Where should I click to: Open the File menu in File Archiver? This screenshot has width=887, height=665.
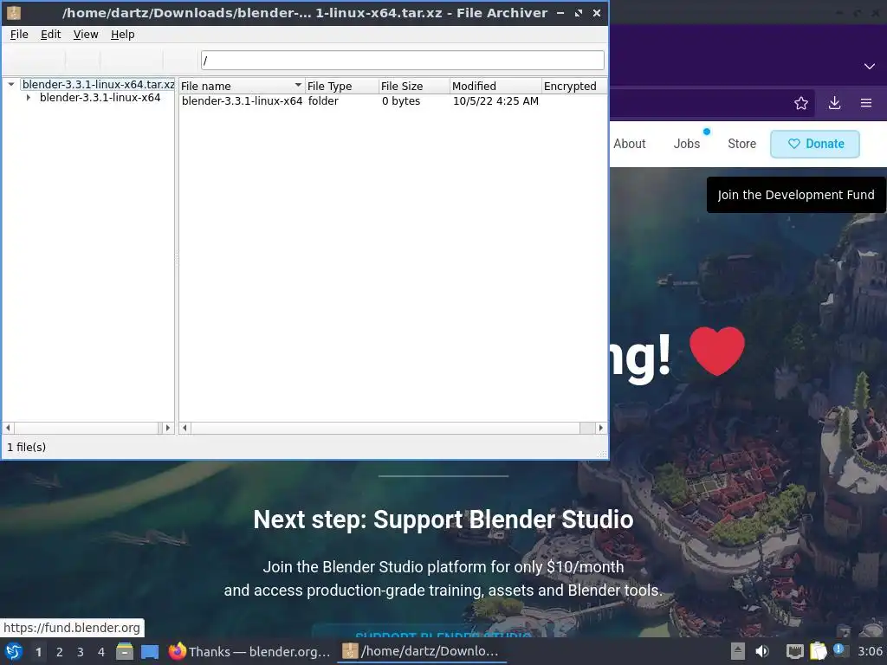coord(19,35)
